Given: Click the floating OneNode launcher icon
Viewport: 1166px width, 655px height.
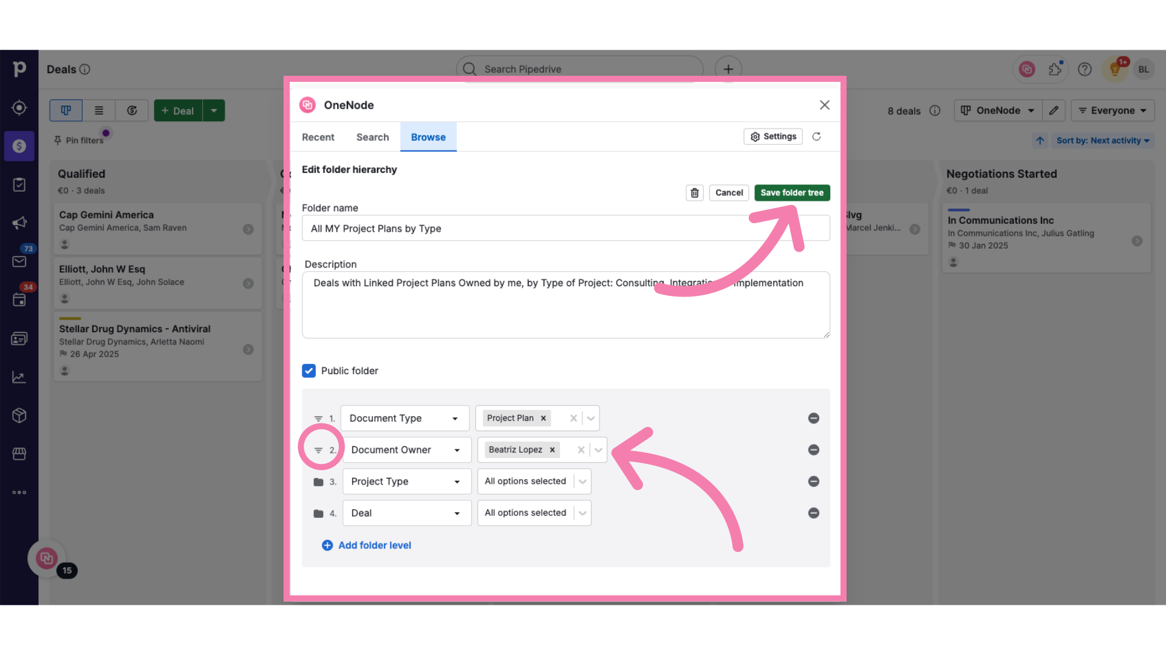Looking at the screenshot, I should coord(47,558).
